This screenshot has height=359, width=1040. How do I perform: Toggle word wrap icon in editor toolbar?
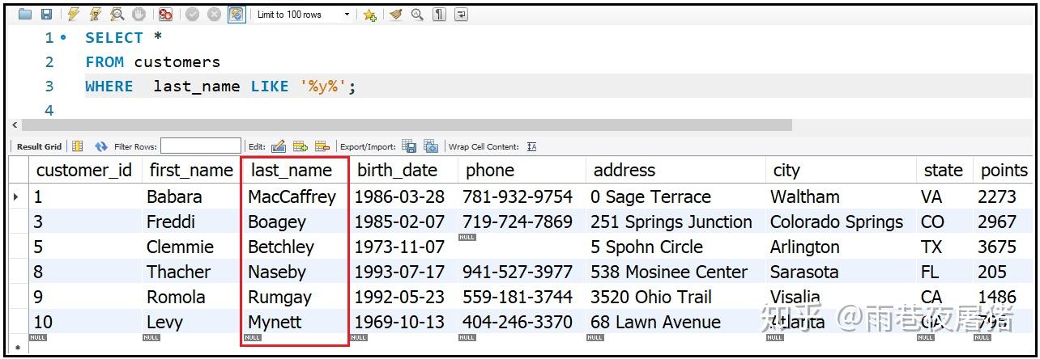[461, 15]
